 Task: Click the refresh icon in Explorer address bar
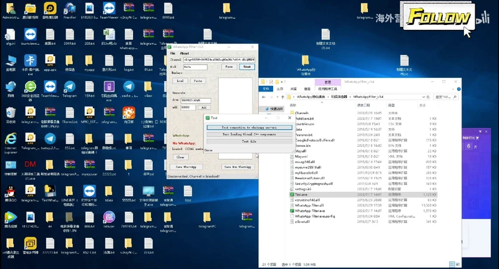click(x=428, y=97)
